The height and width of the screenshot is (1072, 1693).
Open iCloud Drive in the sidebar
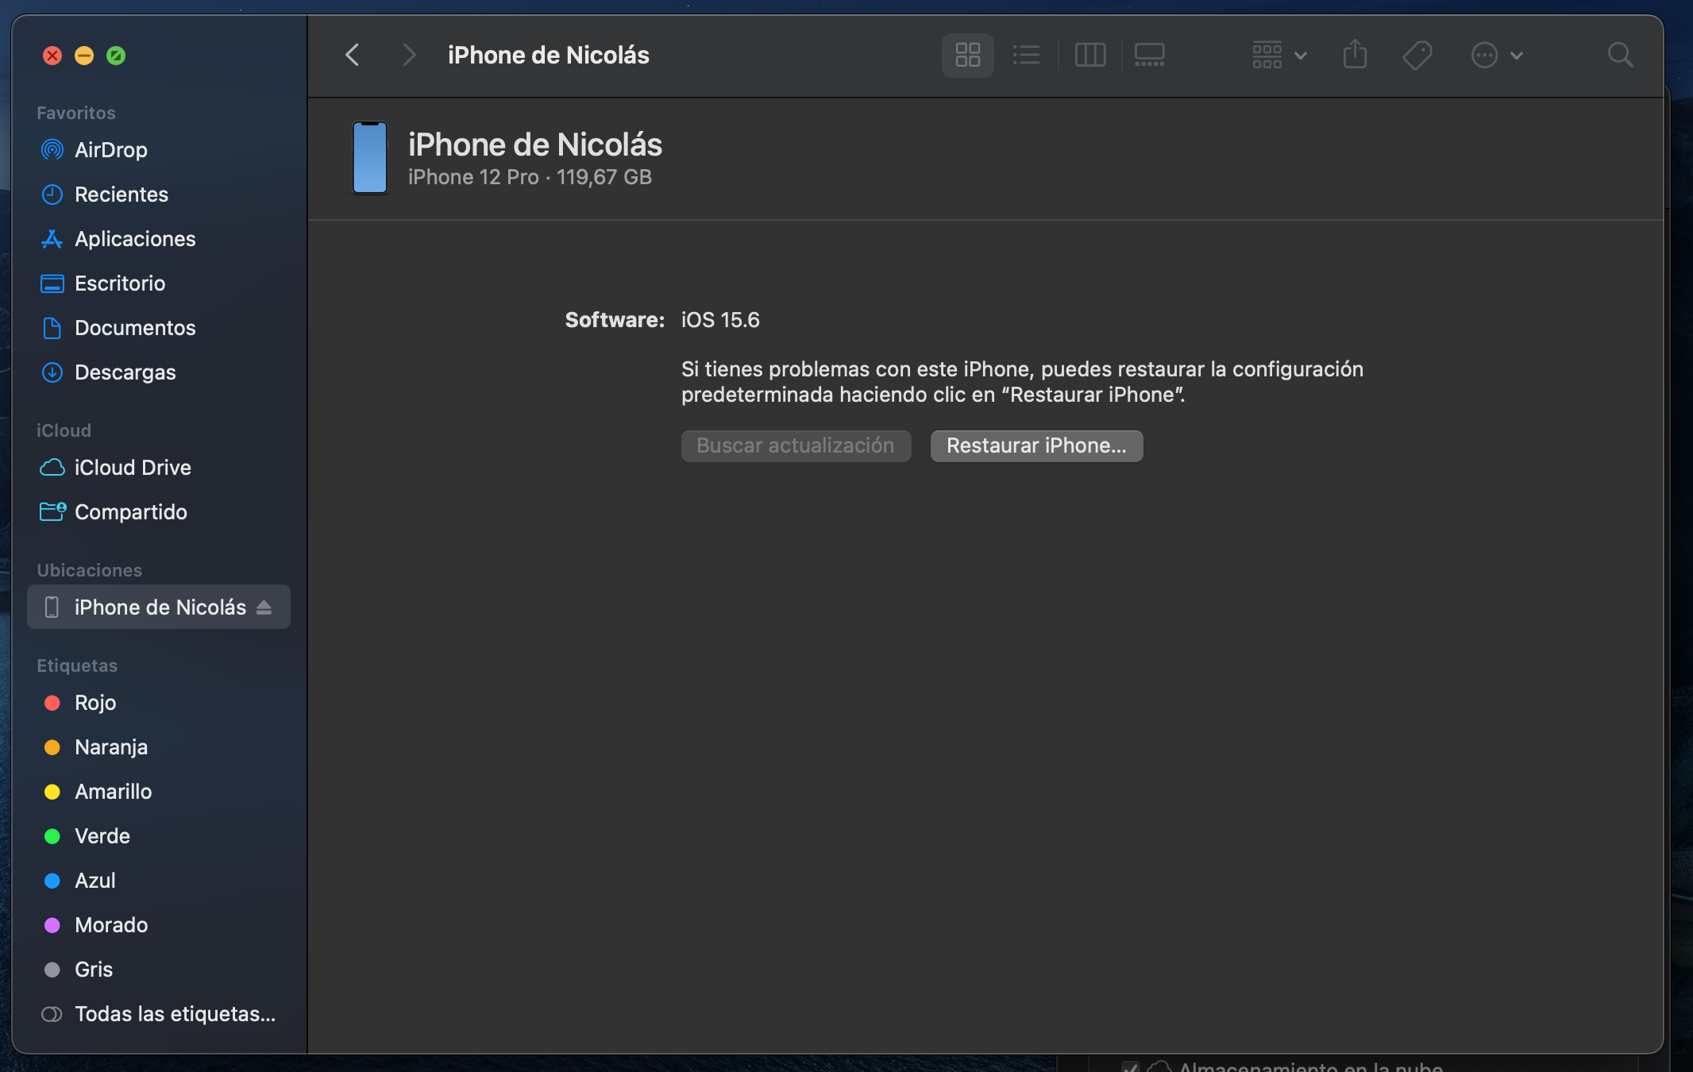click(x=132, y=468)
